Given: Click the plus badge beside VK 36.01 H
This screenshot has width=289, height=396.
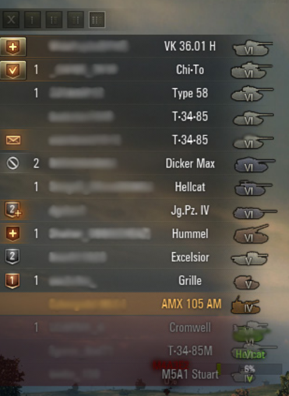Looking at the screenshot, I should click(13, 47).
